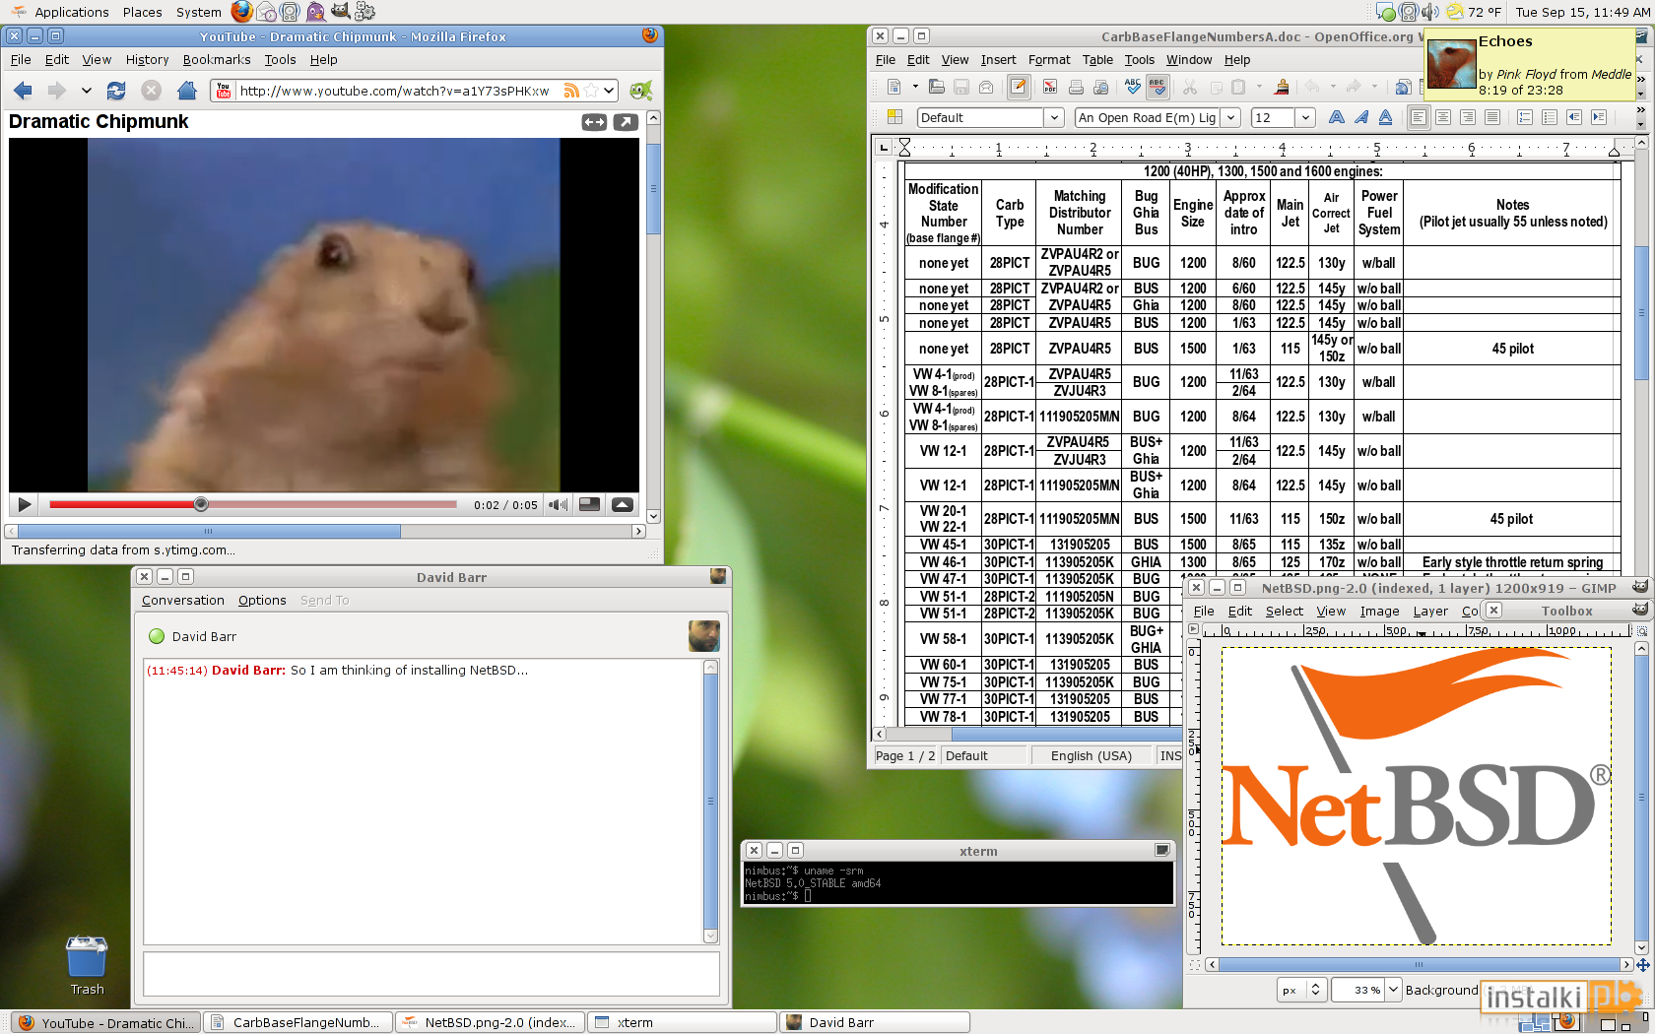Open GIMP px unit selector
The width and height of the screenshot is (1655, 1034).
[1301, 991]
